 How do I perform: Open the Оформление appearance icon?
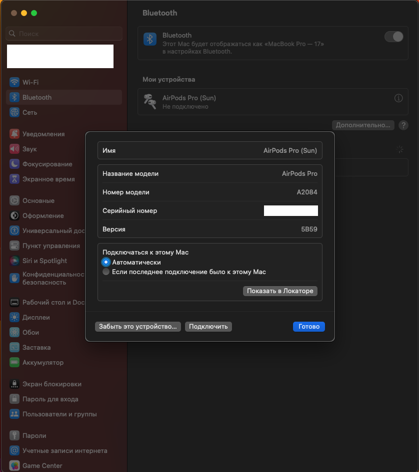pyautogui.click(x=14, y=215)
